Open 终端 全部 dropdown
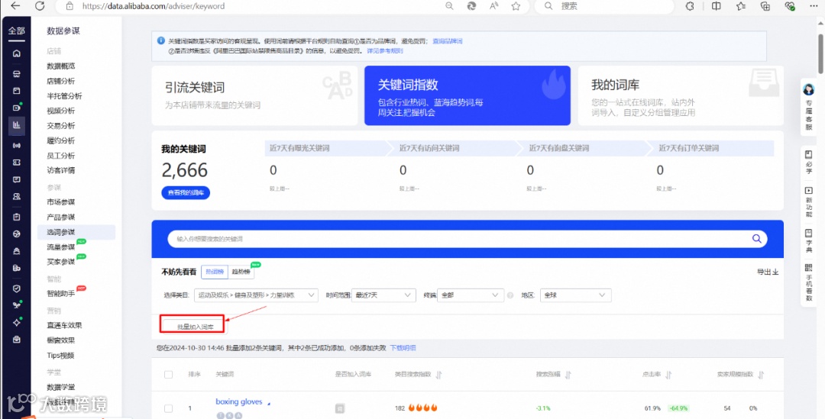Viewport: 825px width, 419px height. point(471,295)
